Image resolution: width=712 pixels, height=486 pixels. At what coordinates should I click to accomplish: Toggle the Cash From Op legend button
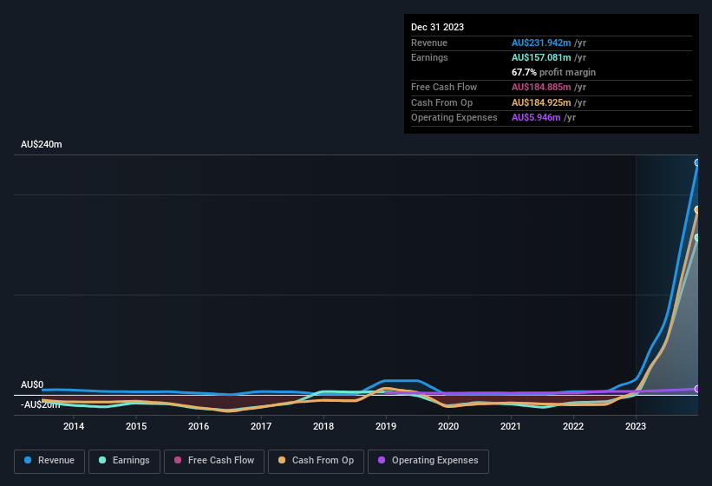[x=316, y=461]
